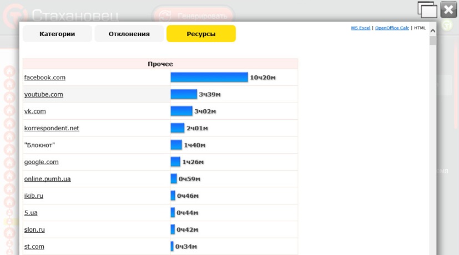Image resolution: width=459 pixels, height=255 pixels.
Task: Select the 10ч20м duration value
Action: [263, 78]
